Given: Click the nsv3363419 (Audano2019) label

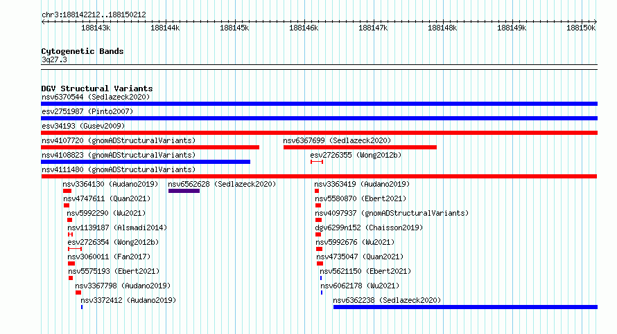Looking at the screenshot, I should [362, 184].
